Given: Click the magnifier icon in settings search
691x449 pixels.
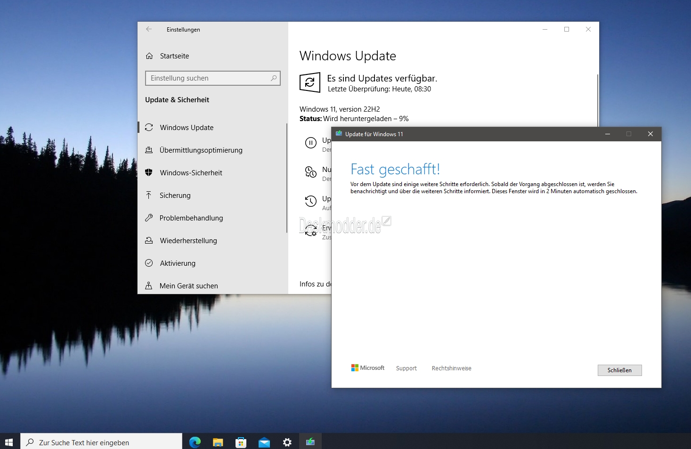Looking at the screenshot, I should click(x=274, y=78).
